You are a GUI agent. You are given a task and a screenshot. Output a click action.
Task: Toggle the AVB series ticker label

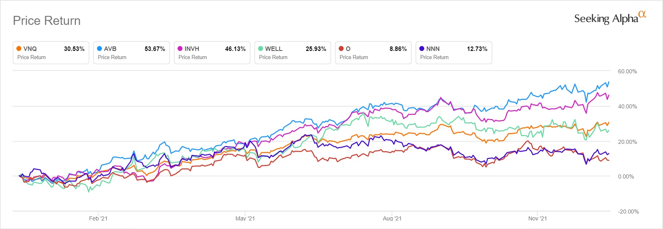click(x=110, y=49)
